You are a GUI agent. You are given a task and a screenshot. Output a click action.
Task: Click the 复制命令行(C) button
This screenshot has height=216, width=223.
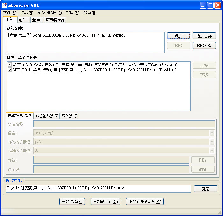coord(105,201)
